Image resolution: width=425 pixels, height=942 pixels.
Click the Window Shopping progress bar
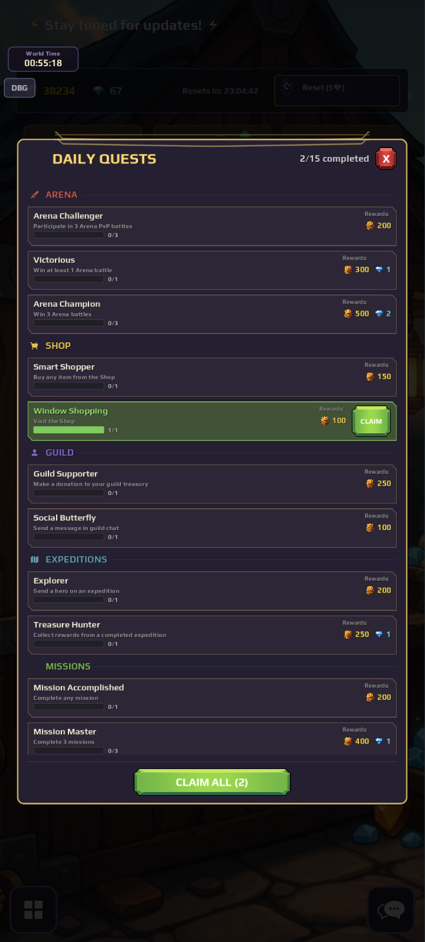tap(68, 430)
